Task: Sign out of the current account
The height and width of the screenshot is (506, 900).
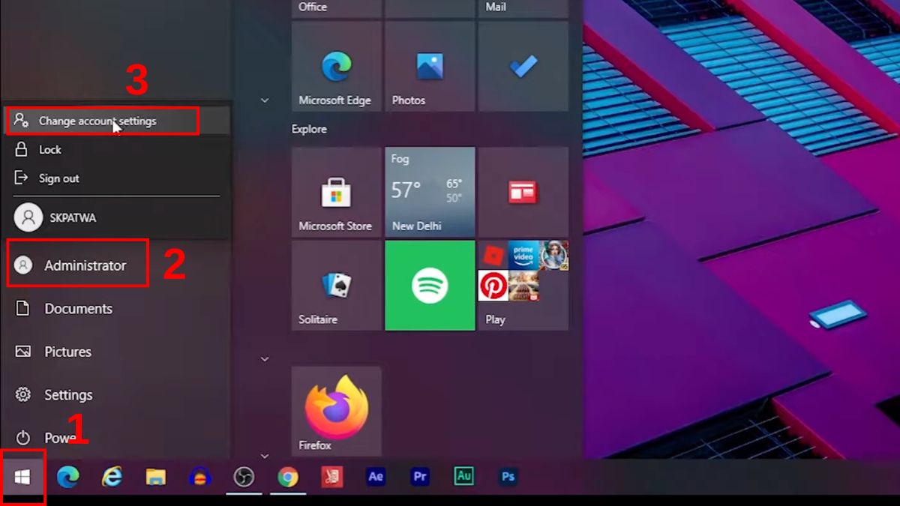Action: click(x=58, y=178)
